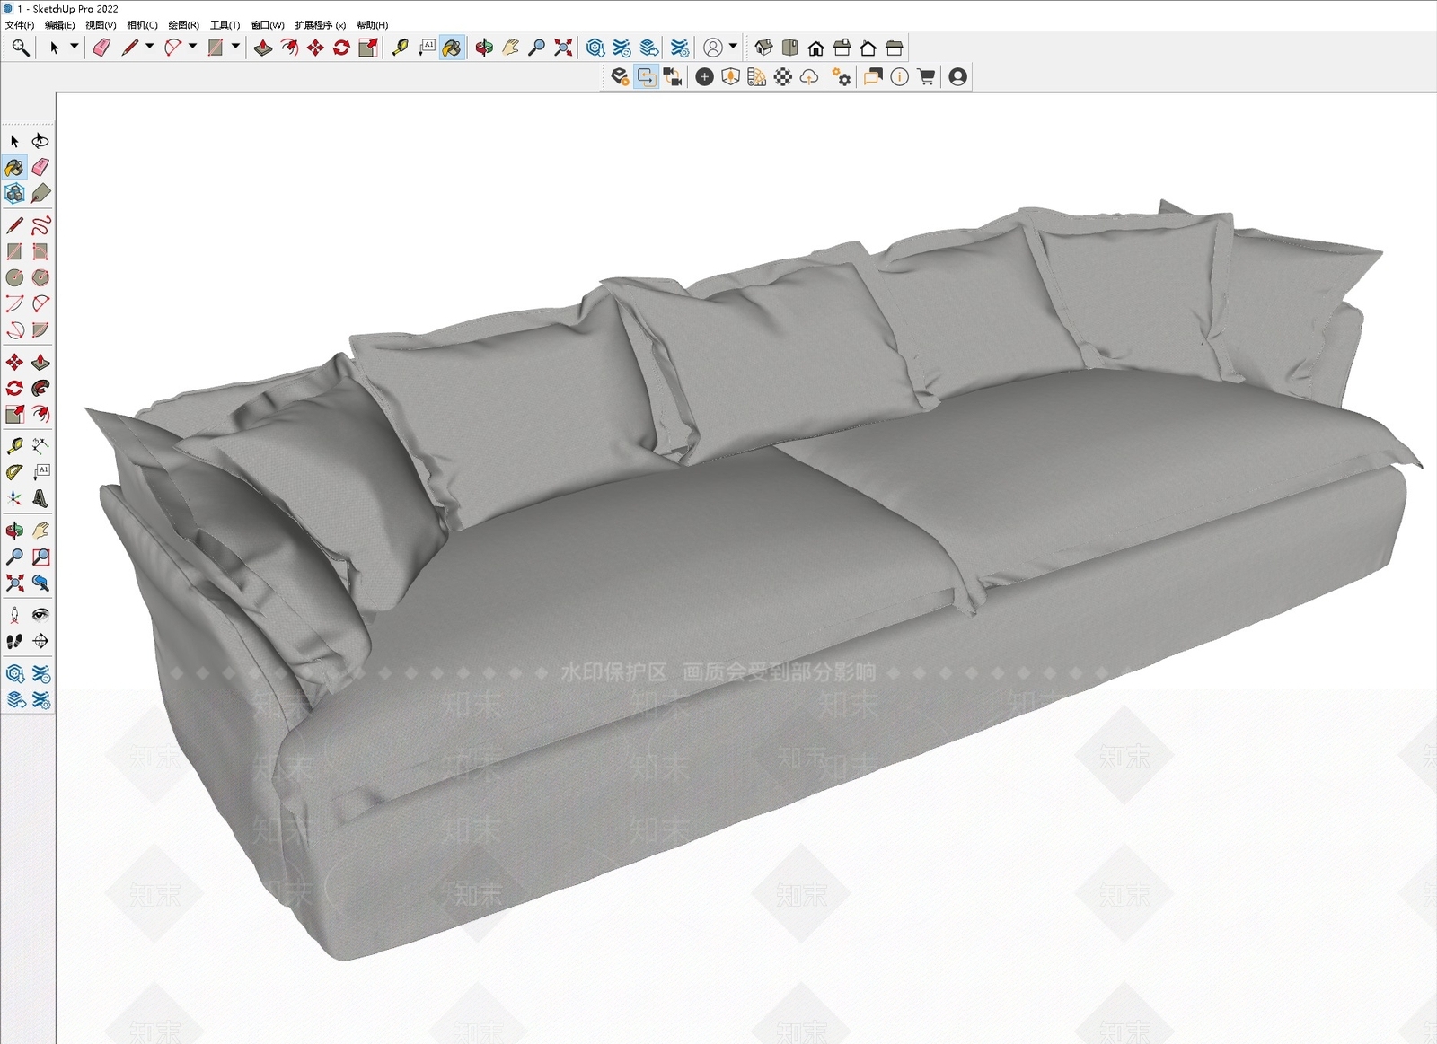Open the shopping cart icon

[x=926, y=77]
